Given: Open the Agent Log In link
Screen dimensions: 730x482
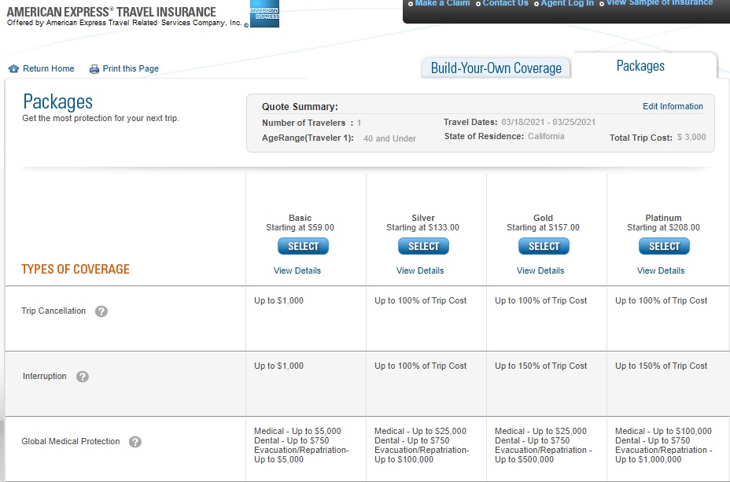Looking at the screenshot, I should (x=567, y=3).
